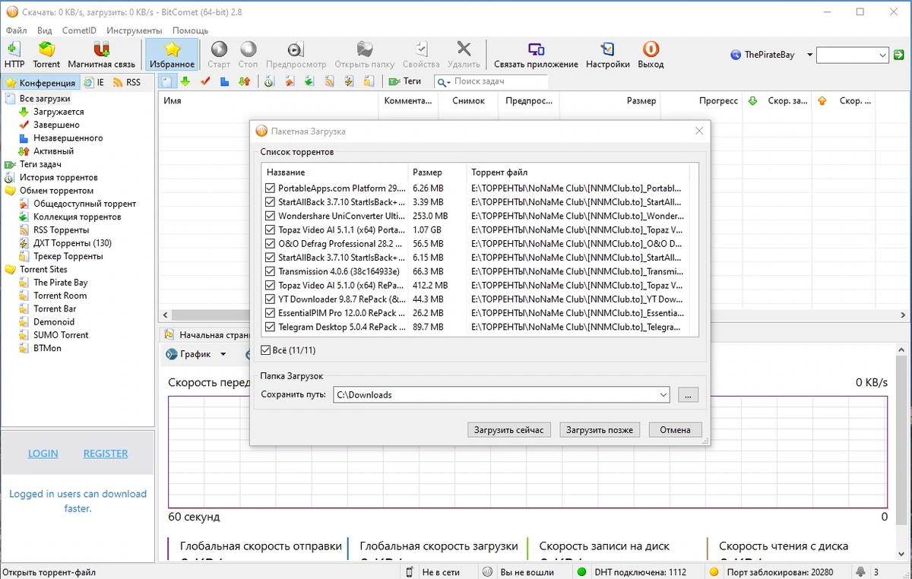Open the Инструменты menu

[135, 30]
